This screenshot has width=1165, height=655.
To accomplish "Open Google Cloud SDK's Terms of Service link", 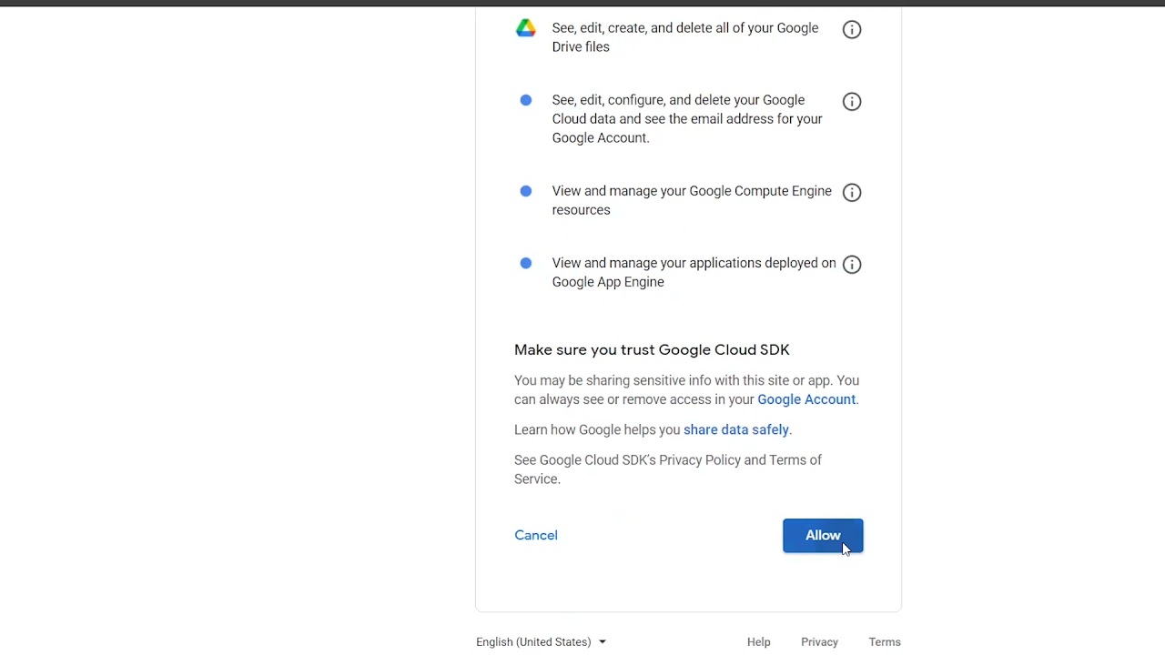I will 795,460.
